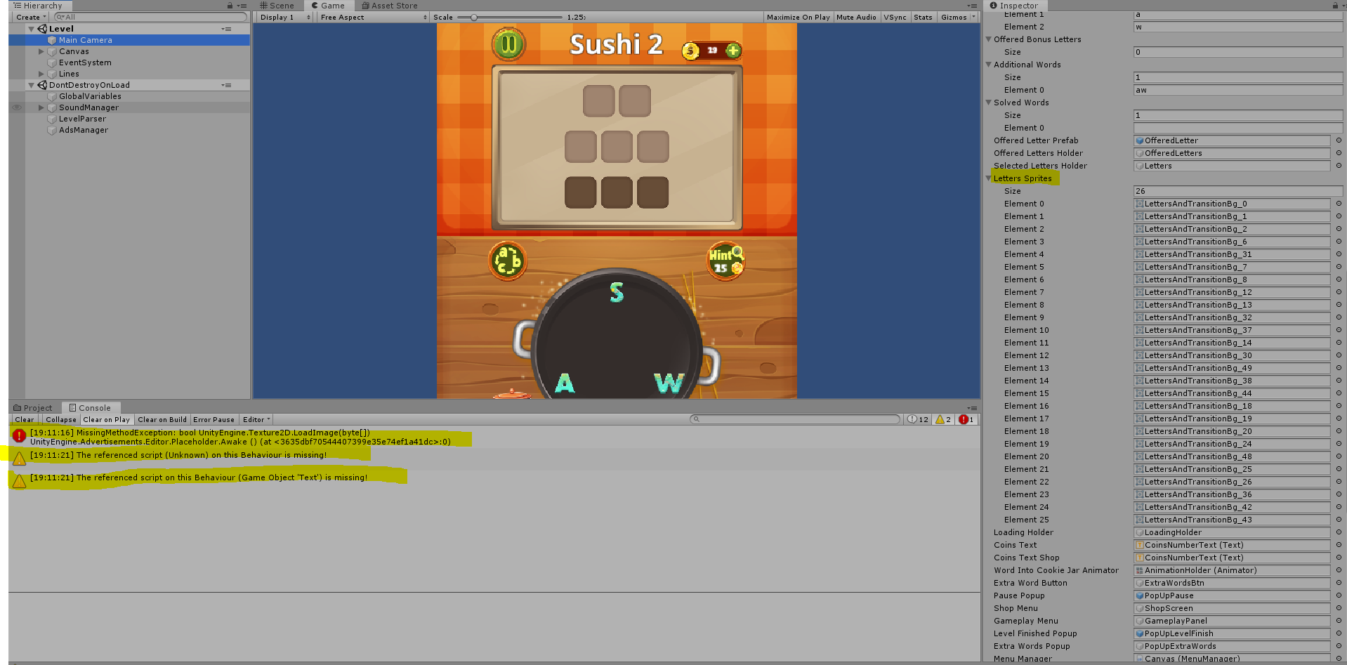Image resolution: width=1347 pixels, height=665 pixels.
Task: Switch to the Scene tab
Action: point(277,6)
